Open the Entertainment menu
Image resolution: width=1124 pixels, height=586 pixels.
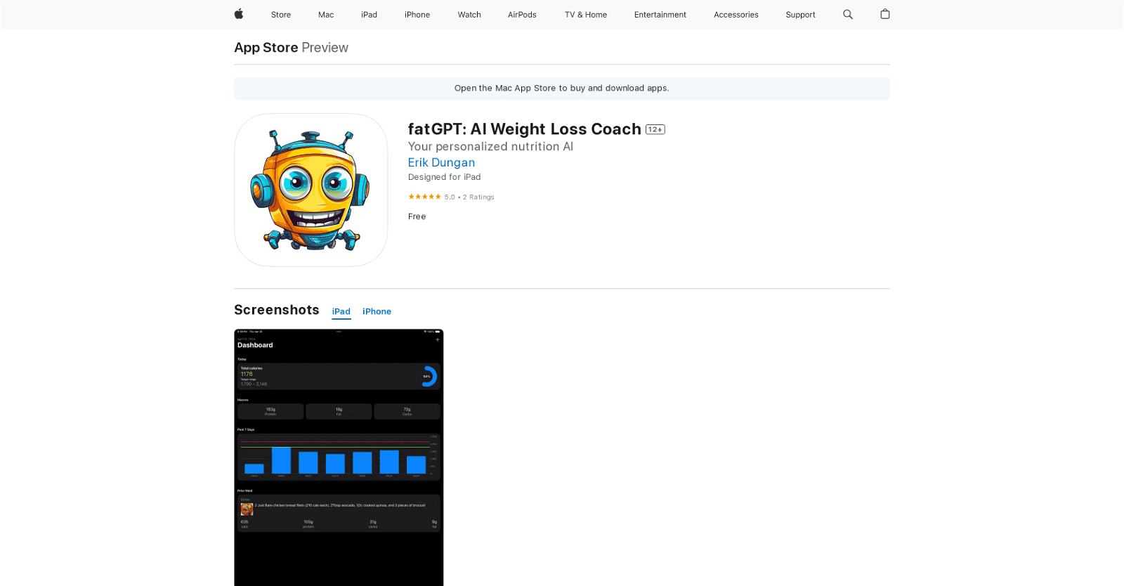point(660,15)
